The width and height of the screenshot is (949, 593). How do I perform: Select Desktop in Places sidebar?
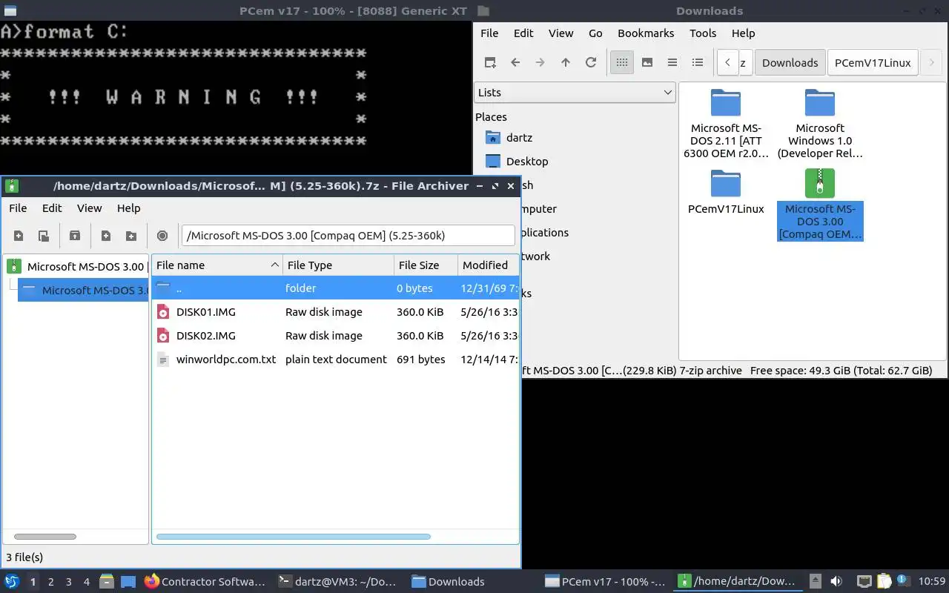[x=527, y=161]
